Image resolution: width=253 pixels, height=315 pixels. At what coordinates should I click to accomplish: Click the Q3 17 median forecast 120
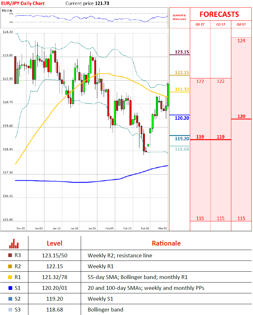[x=241, y=116]
